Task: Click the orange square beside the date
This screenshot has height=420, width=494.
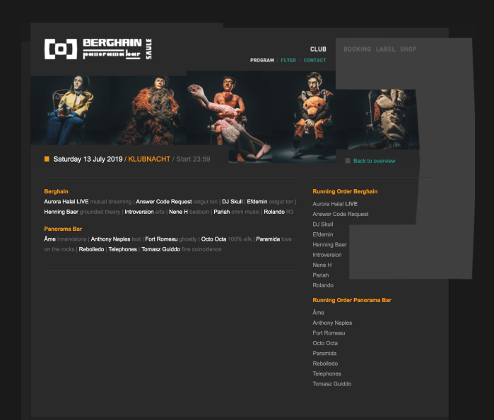Action: click(47, 159)
